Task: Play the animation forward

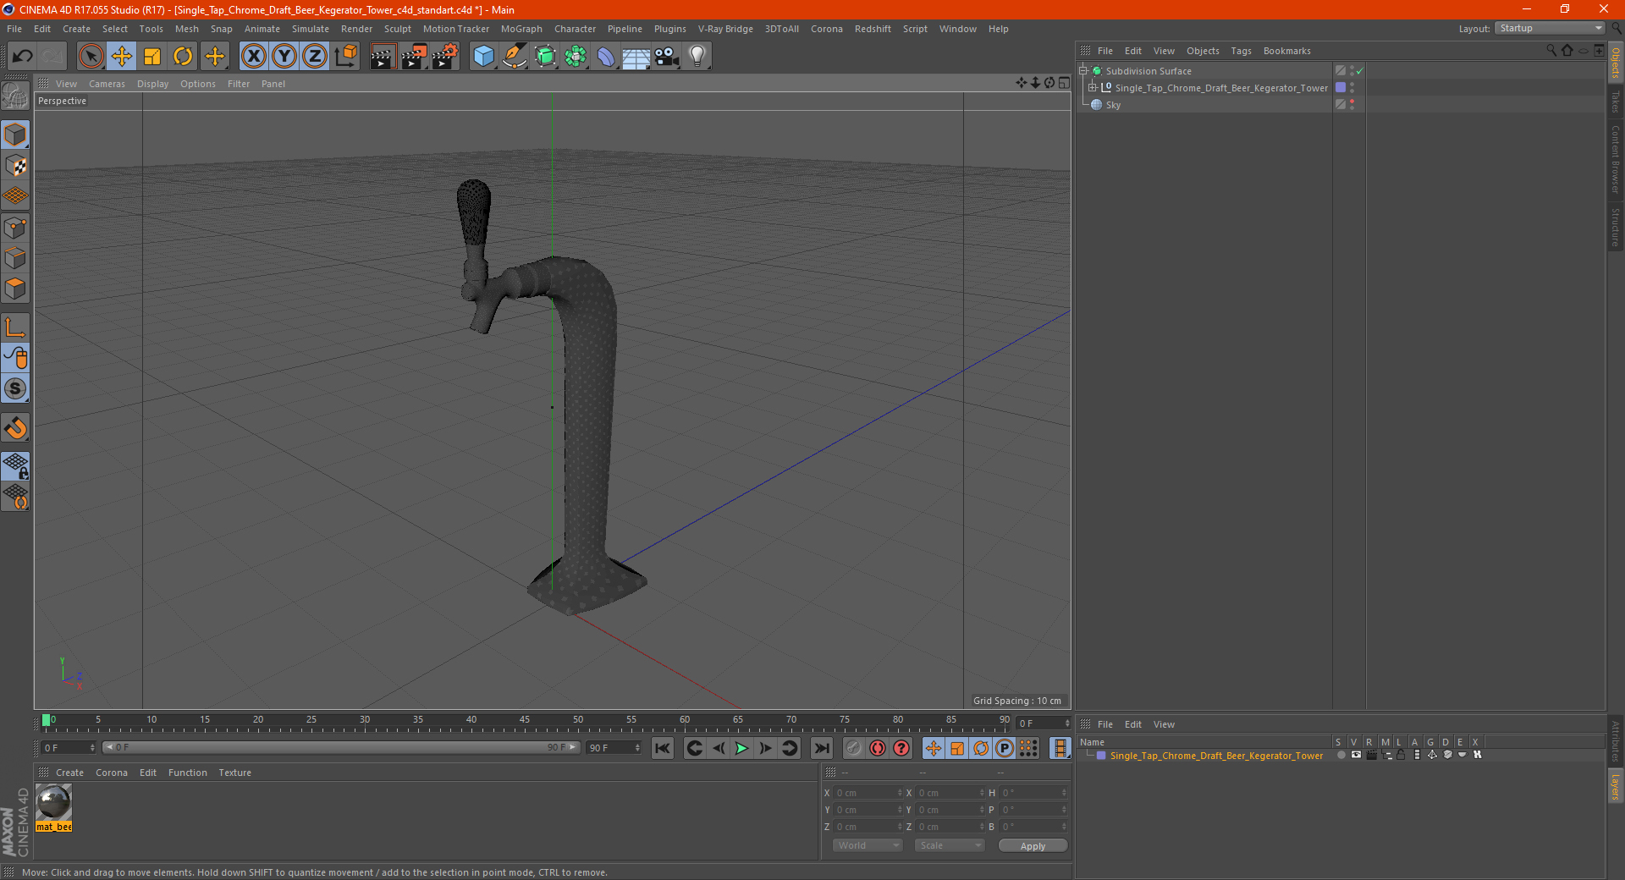Action: [741, 748]
